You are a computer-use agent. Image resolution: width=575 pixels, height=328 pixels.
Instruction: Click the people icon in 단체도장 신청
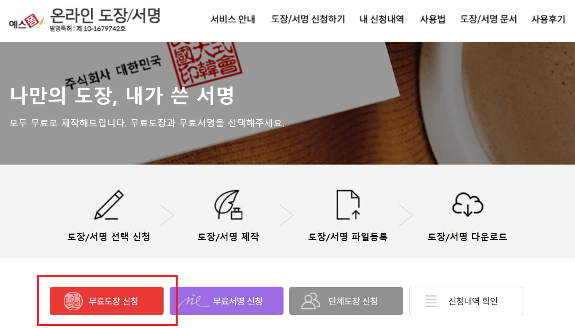[x=310, y=301]
